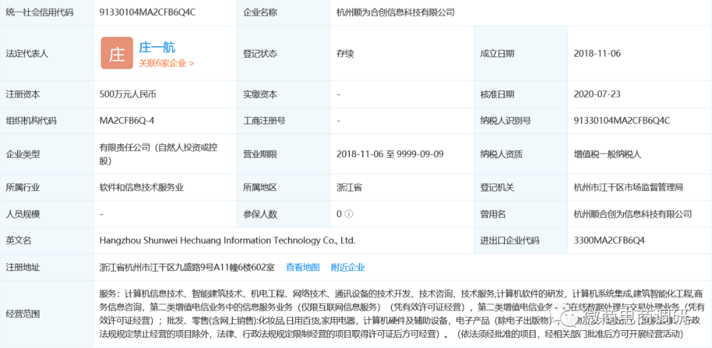Click the 所属行业 label

(22, 187)
